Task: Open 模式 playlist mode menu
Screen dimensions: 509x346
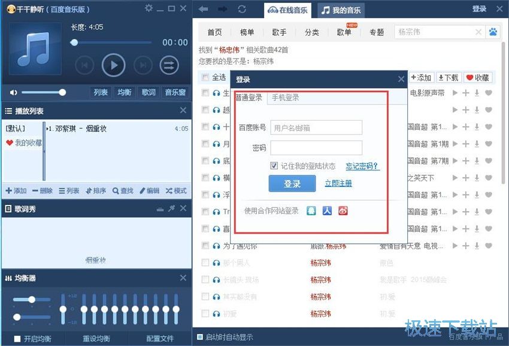Action: click(176, 191)
